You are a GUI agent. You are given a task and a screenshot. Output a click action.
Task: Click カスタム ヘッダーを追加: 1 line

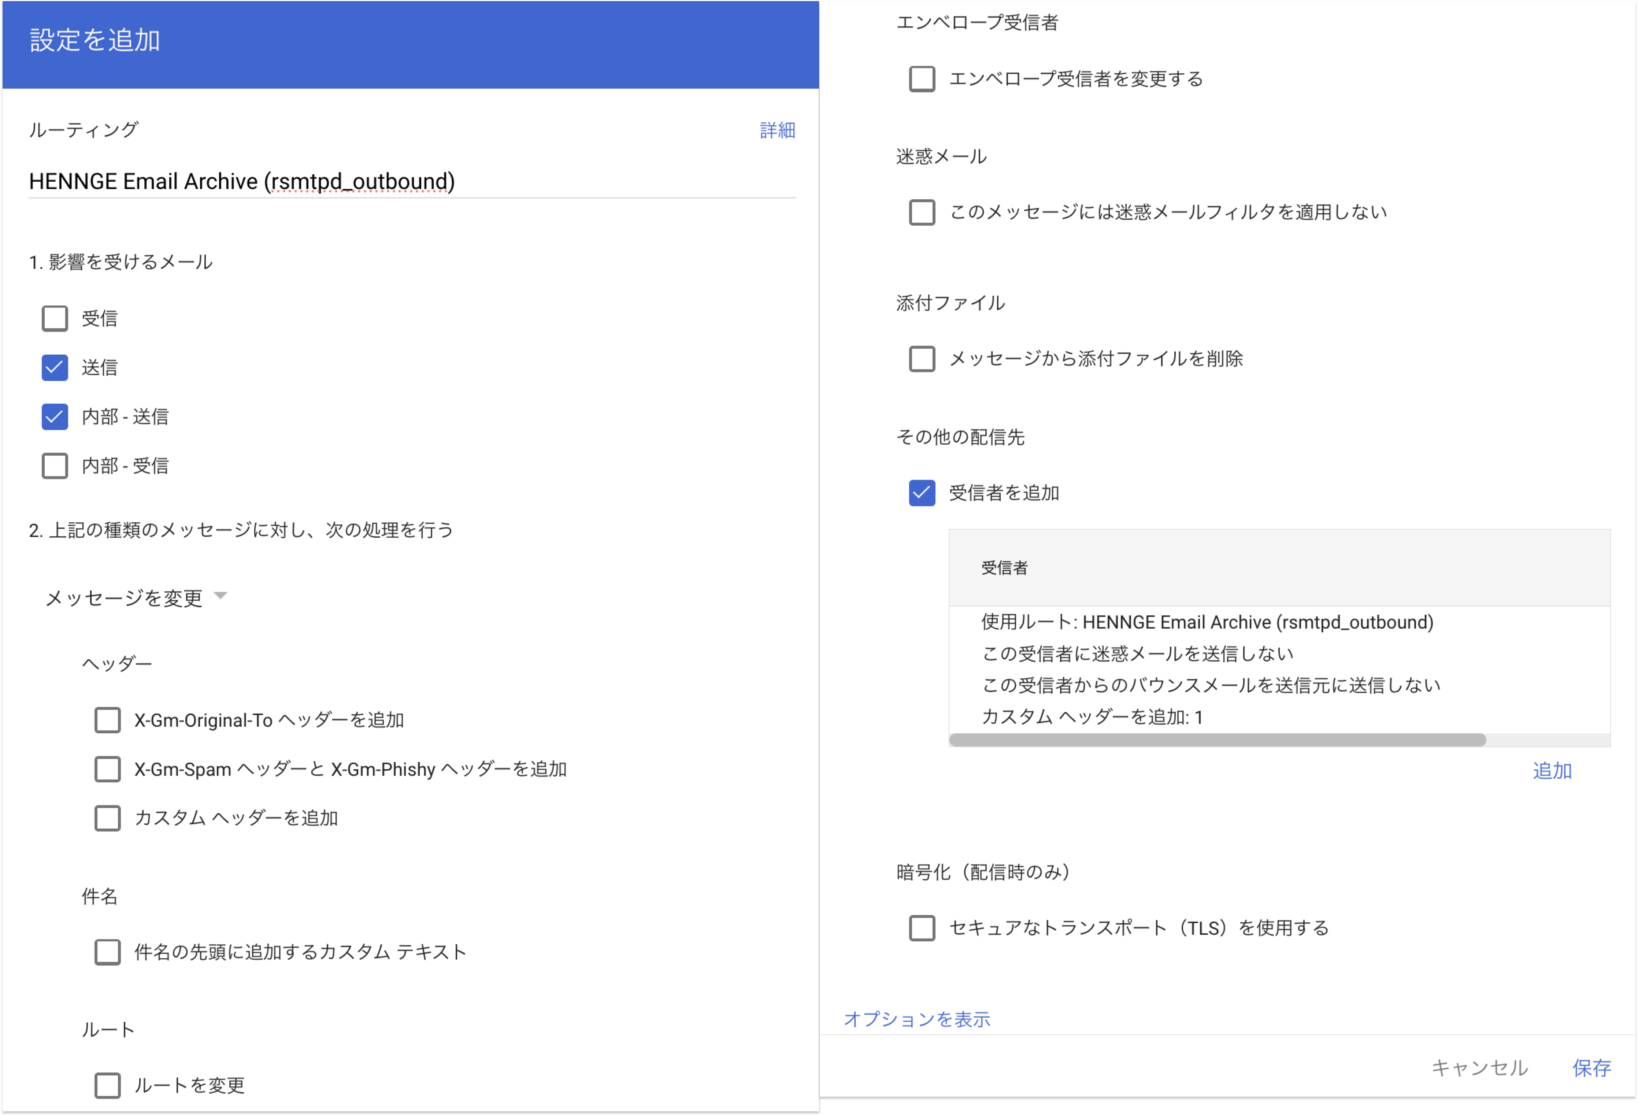(1092, 717)
